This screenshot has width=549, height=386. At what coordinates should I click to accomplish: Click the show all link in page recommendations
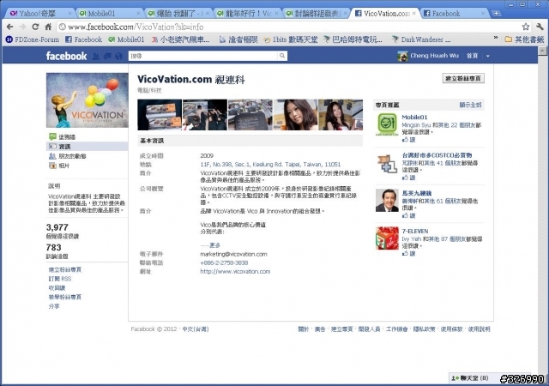[x=471, y=105]
